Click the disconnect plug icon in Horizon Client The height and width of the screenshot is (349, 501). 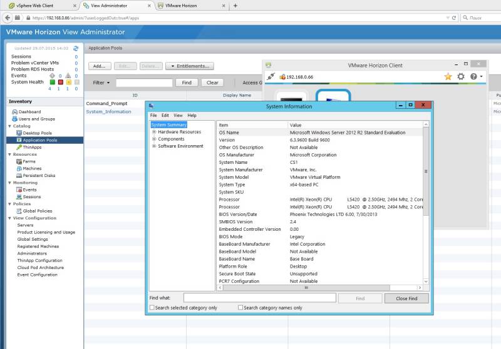tap(271, 76)
